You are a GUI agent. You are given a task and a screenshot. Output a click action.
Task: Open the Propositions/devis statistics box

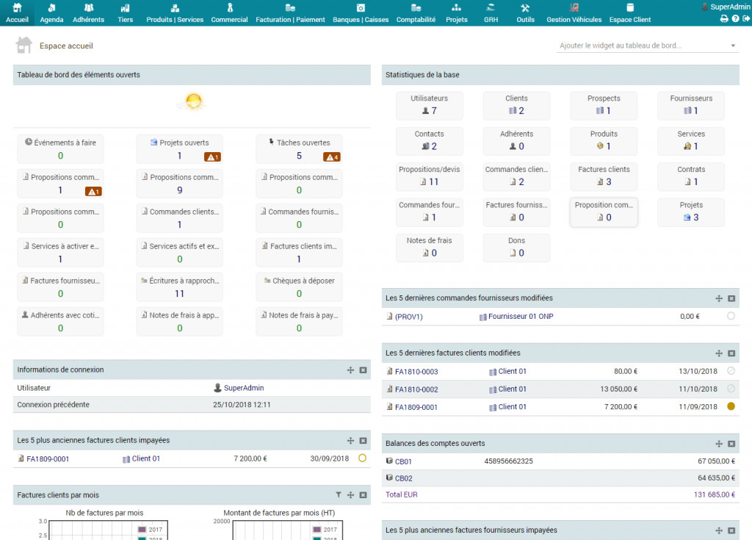pyautogui.click(x=429, y=176)
